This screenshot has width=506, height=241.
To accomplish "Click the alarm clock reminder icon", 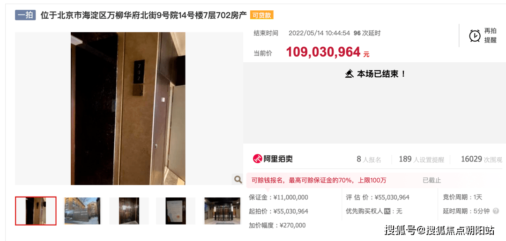I will point(475,36).
